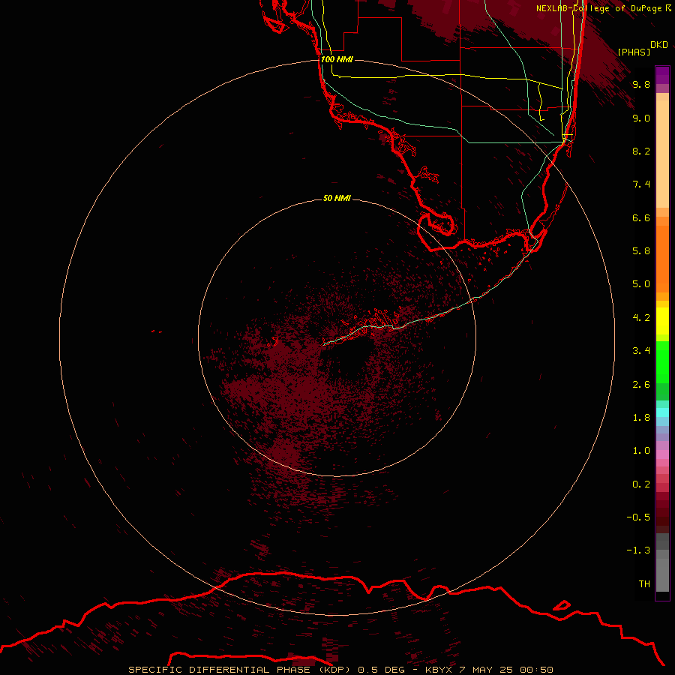Click the 5.8 scale value
Screen dimensions: 675x675
click(x=641, y=251)
